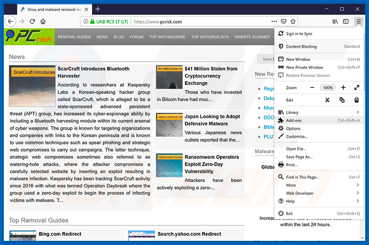Open page actions three-dots menu
Image resolution: width=369 pixels, height=245 pixels.
274,21
